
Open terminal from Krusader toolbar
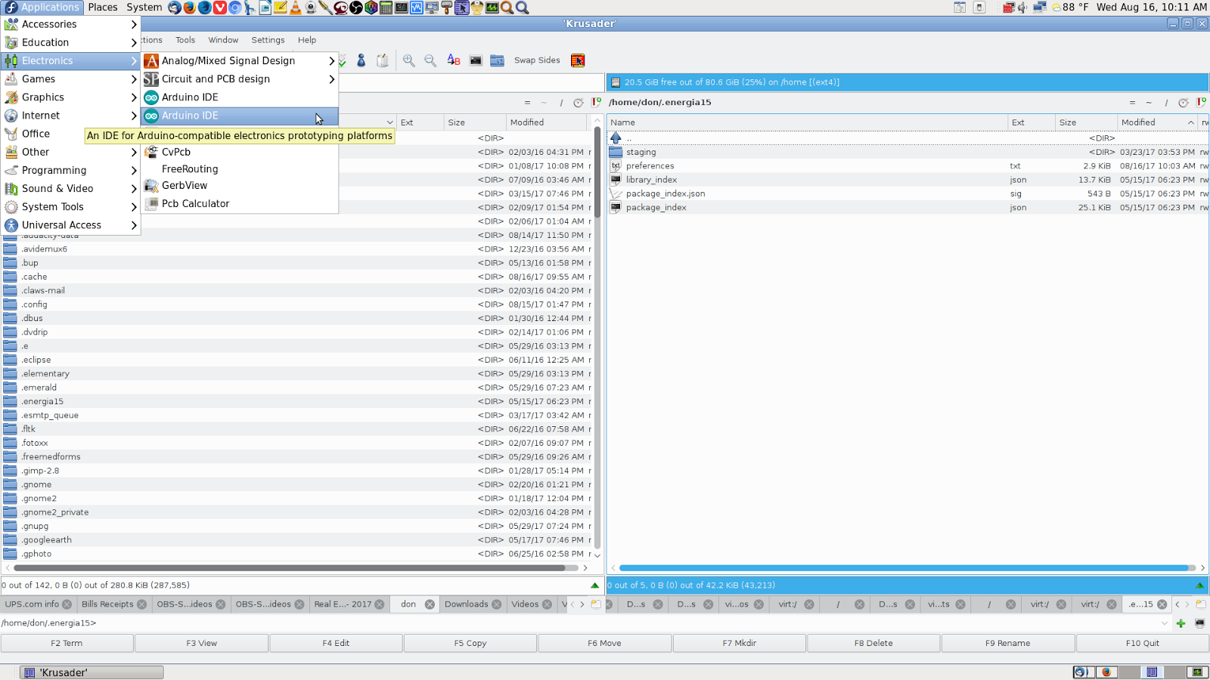point(475,60)
